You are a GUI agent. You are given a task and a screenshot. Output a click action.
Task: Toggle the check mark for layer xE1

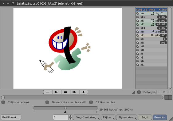pyautogui.click(x=138, y=28)
